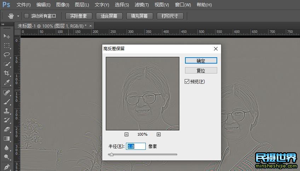The image size is (300, 171).
Task: Select the Clone Stamp tool
Action: point(7,111)
